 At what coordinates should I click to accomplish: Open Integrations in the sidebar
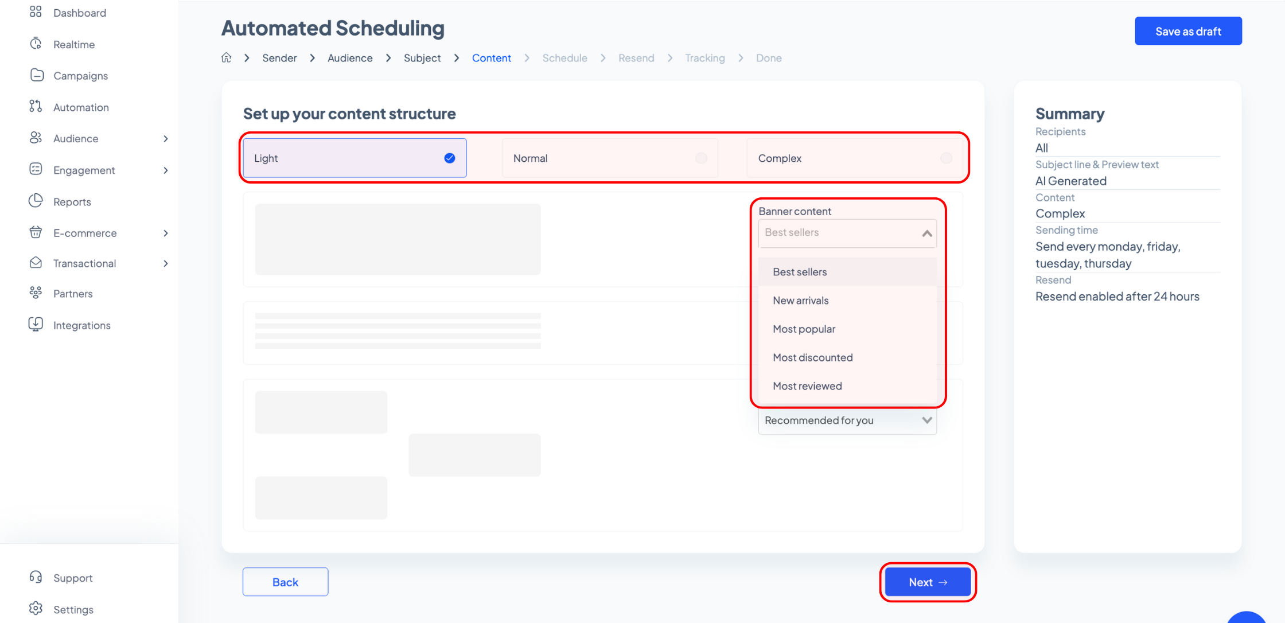tap(82, 325)
